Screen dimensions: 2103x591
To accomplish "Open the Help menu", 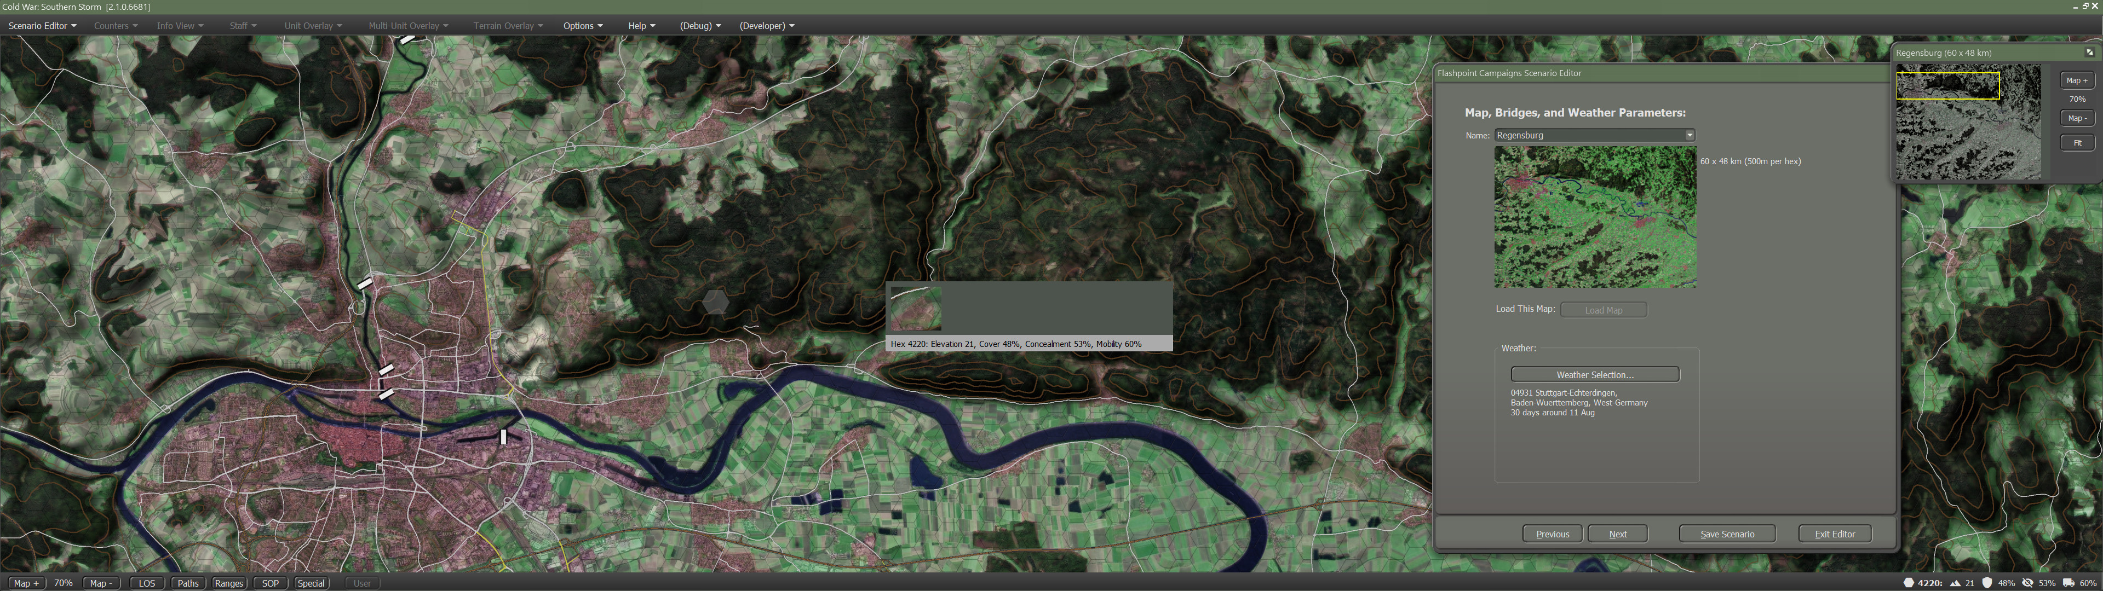I will pyautogui.click(x=642, y=26).
